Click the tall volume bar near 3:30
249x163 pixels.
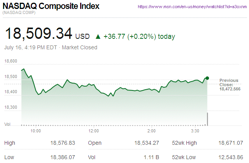tap(208, 119)
